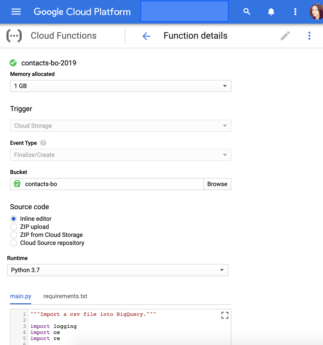This screenshot has height=345, width=323.
Task: Click code line 1 docstring text
Action: 93,314
